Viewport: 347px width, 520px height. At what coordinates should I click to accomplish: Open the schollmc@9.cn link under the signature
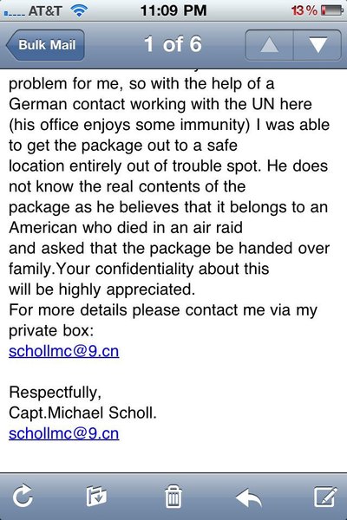(x=63, y=433)
